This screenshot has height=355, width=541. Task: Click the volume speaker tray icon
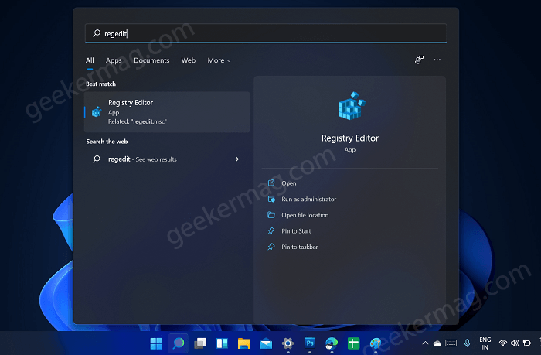coord(515,343)
